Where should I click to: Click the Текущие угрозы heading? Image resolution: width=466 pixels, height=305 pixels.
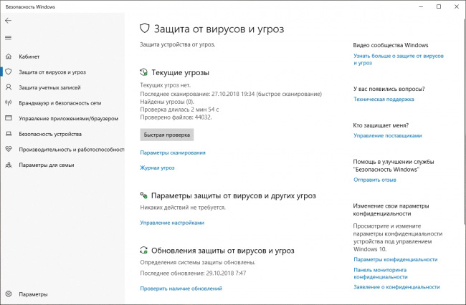pyautogui.click(x=181, y=72)
